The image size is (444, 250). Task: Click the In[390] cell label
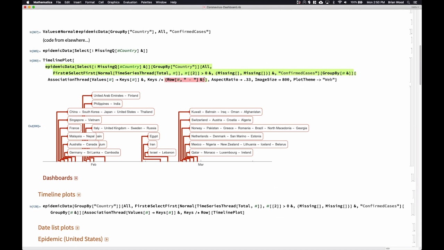35,61
